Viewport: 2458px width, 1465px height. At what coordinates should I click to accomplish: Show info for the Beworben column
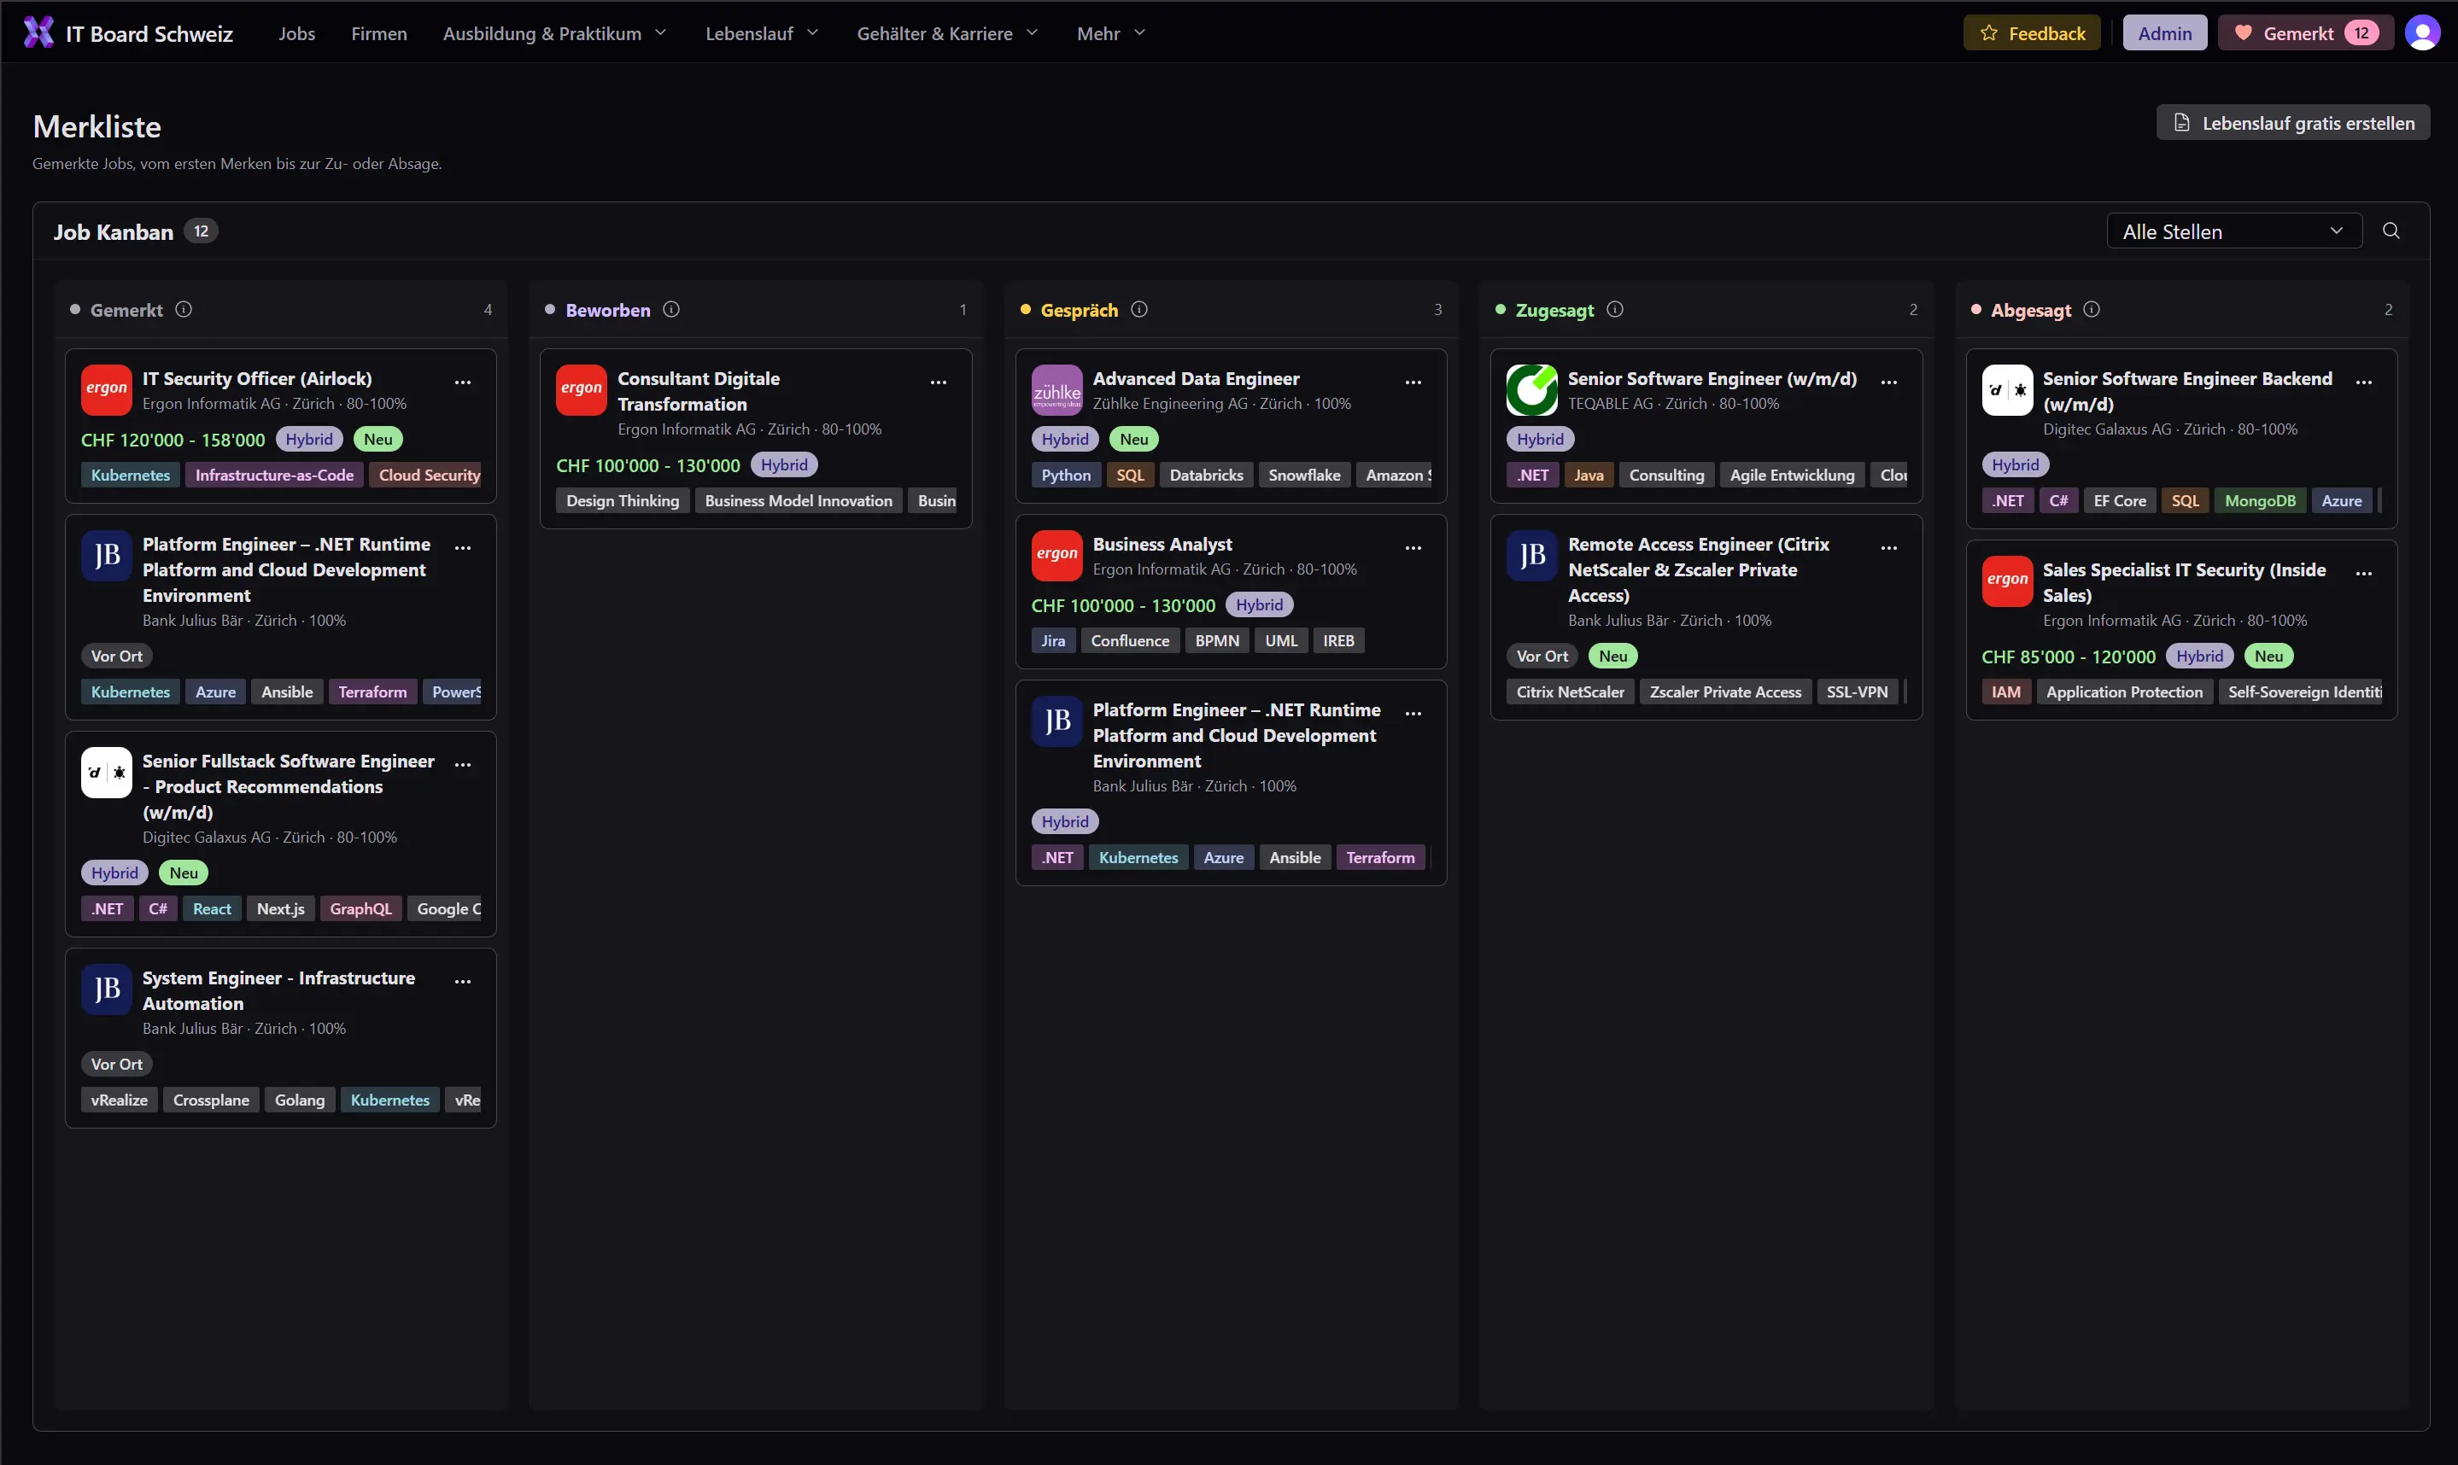[x=671, y=310]
